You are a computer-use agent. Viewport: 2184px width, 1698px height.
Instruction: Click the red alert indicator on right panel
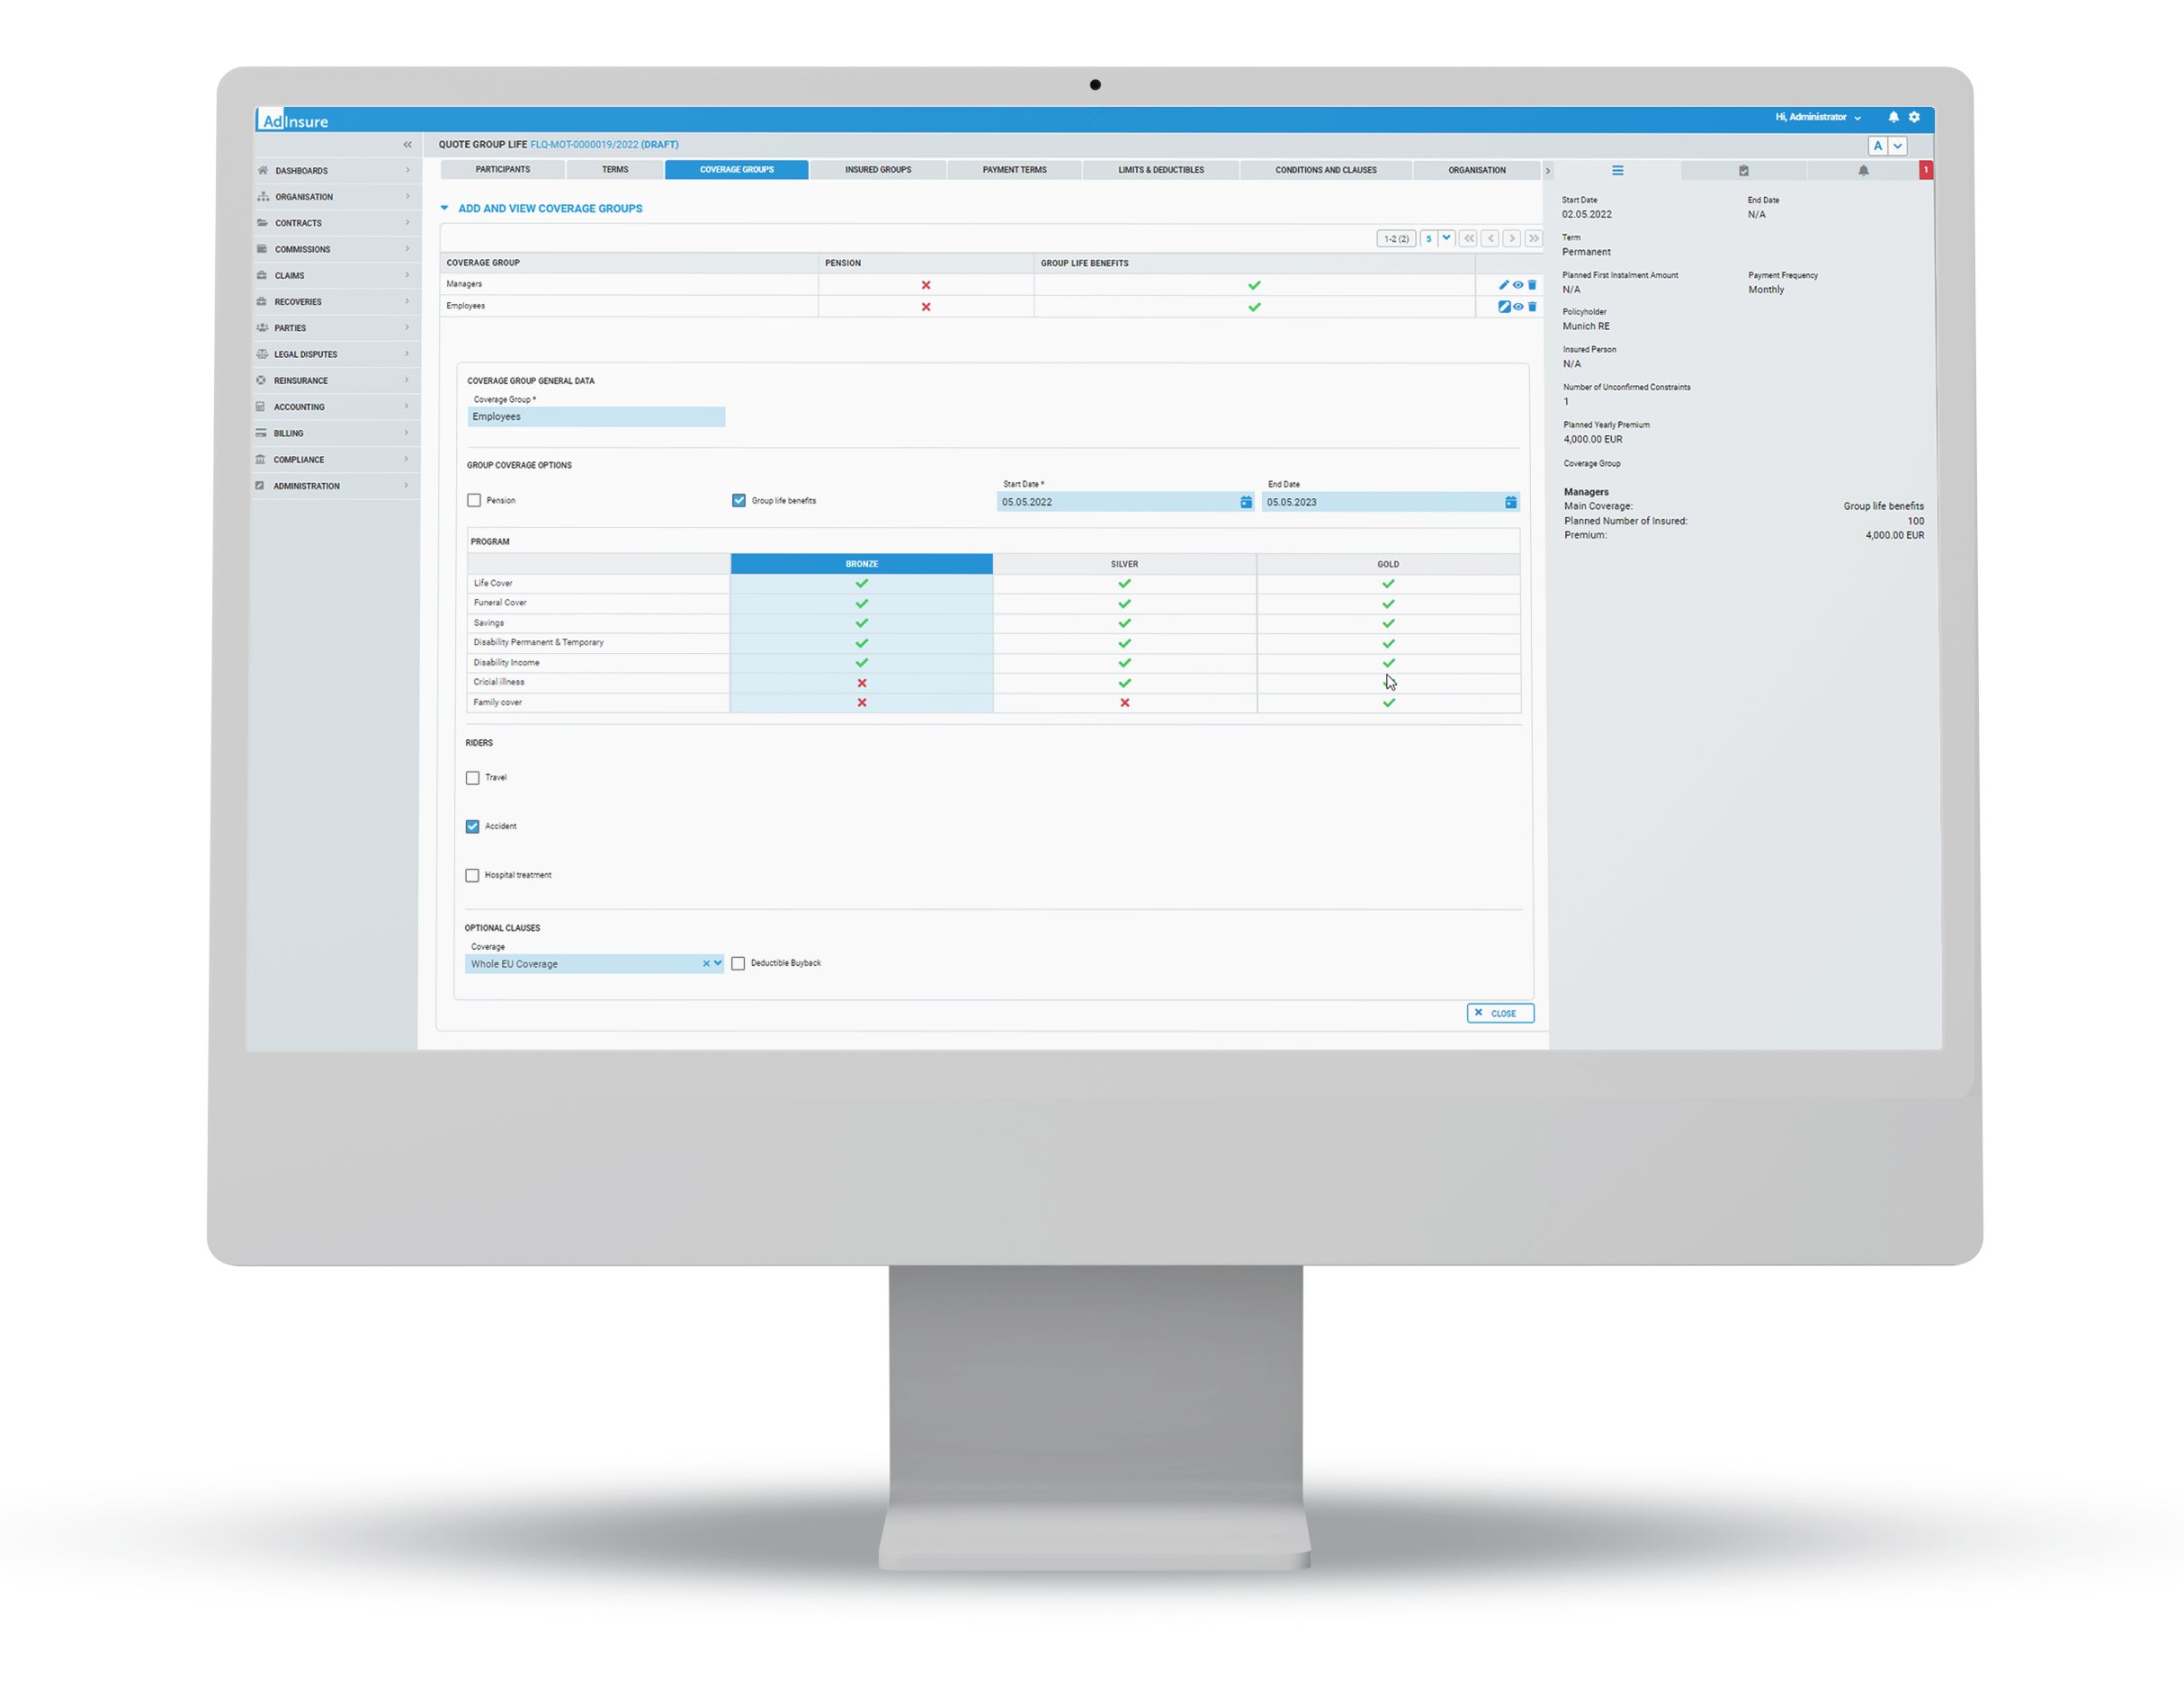(x=1925, y=168)
